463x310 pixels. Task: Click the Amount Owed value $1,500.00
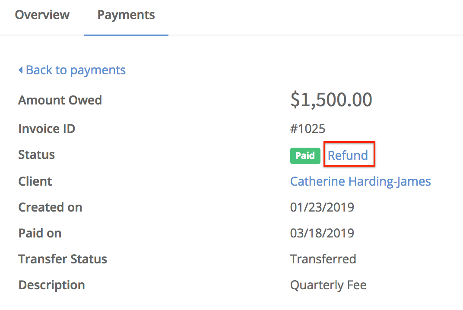(x=331, y=99)
